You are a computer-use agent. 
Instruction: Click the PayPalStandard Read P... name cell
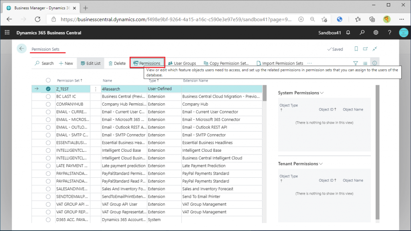tap(124, 181)
